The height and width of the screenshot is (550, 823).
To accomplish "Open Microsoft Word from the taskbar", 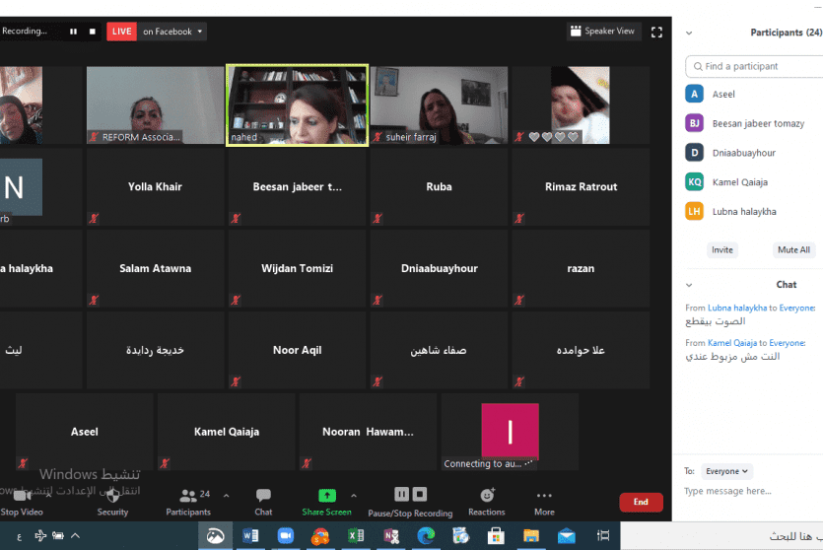I will (x=250, y=535).
